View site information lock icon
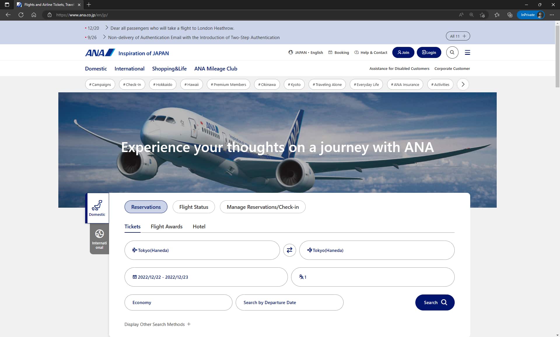This screenshot has height=337, width=560. click(50, 15)
